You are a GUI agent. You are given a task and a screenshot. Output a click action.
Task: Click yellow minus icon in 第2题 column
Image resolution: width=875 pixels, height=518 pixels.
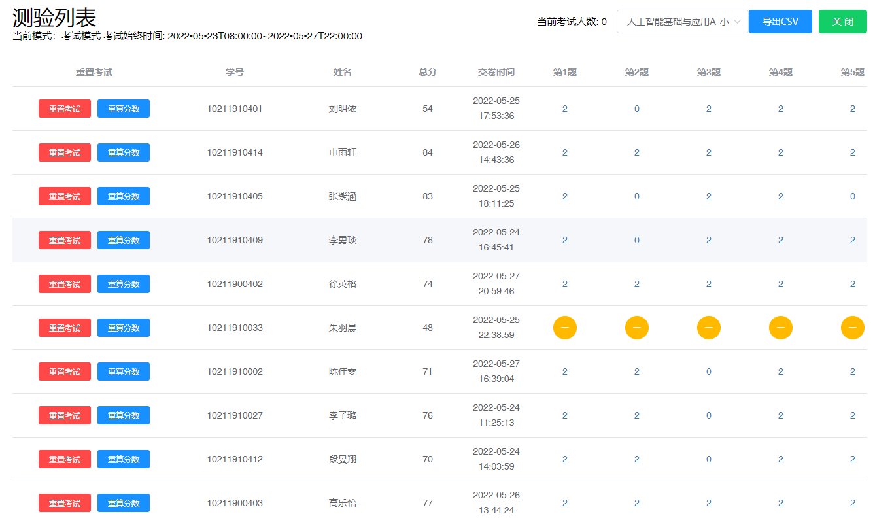click(x=636, y=328)
